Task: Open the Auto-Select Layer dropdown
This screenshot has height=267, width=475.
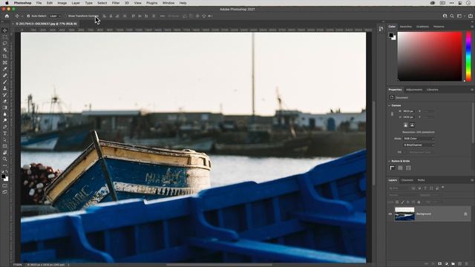Action: coord(55,16)
